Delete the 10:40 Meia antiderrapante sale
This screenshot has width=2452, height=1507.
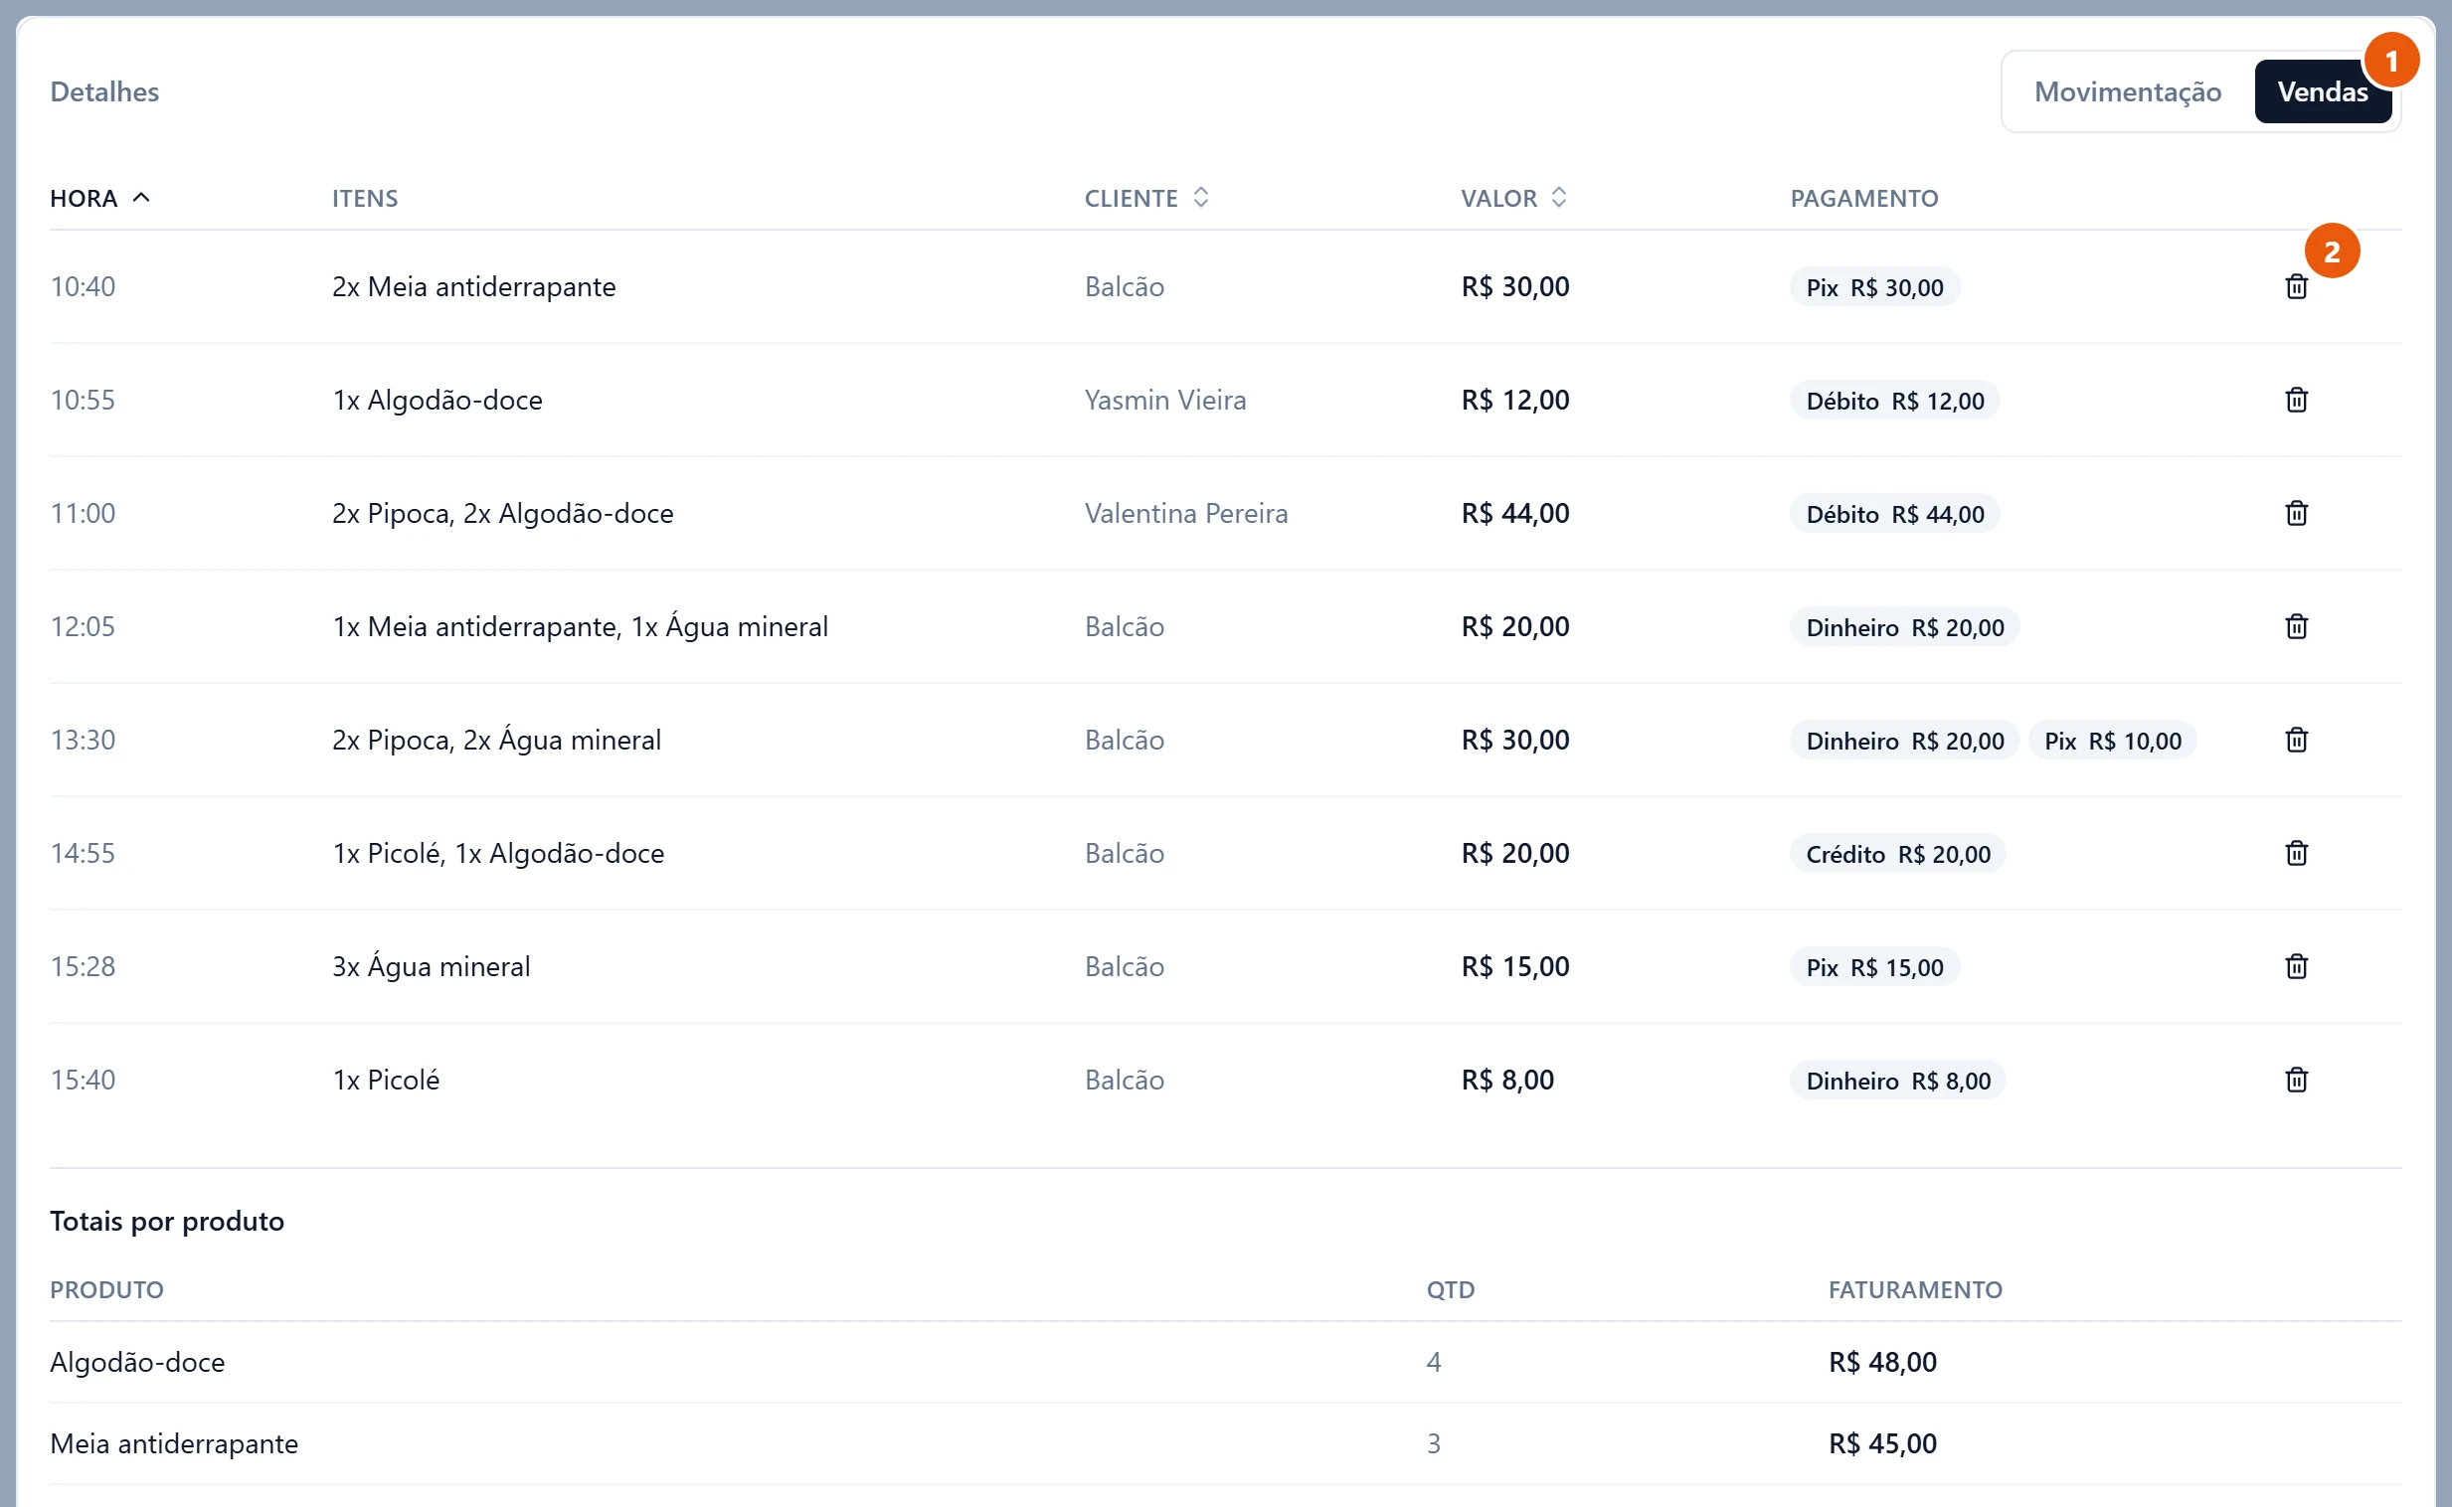[2296, 287]
